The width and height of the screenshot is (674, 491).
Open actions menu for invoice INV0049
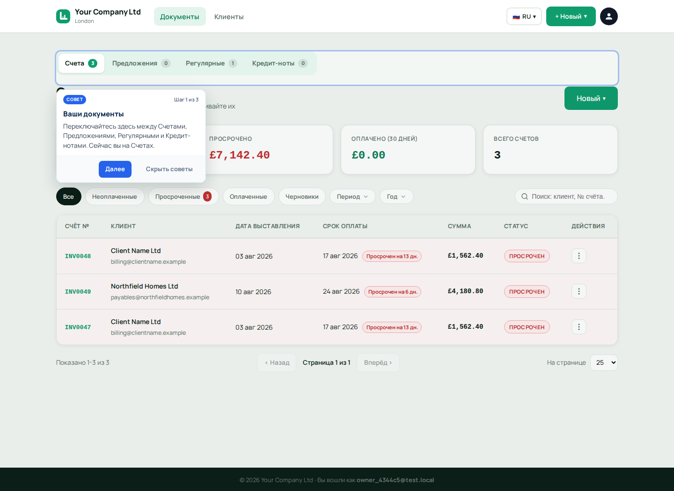pos(579,291)
